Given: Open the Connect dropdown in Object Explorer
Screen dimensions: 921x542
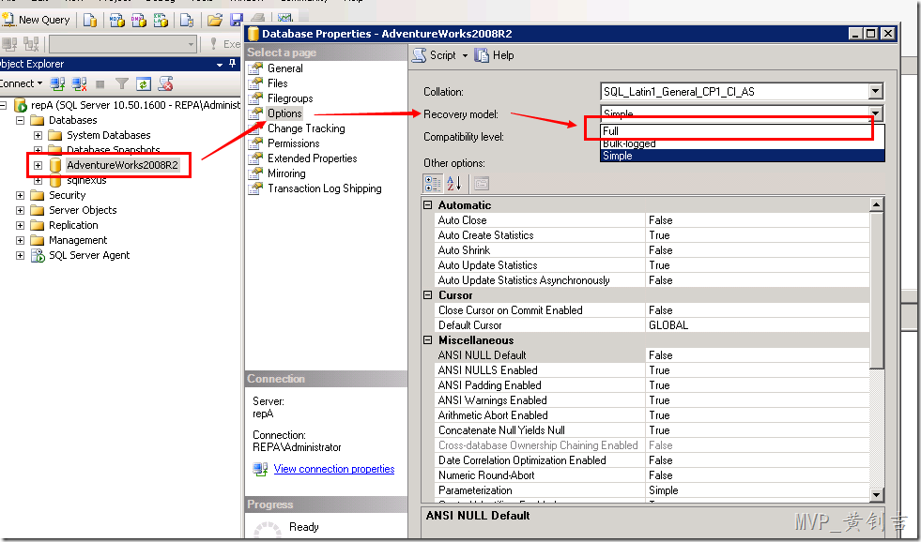Looking at the screenshot, I should 22,83.
